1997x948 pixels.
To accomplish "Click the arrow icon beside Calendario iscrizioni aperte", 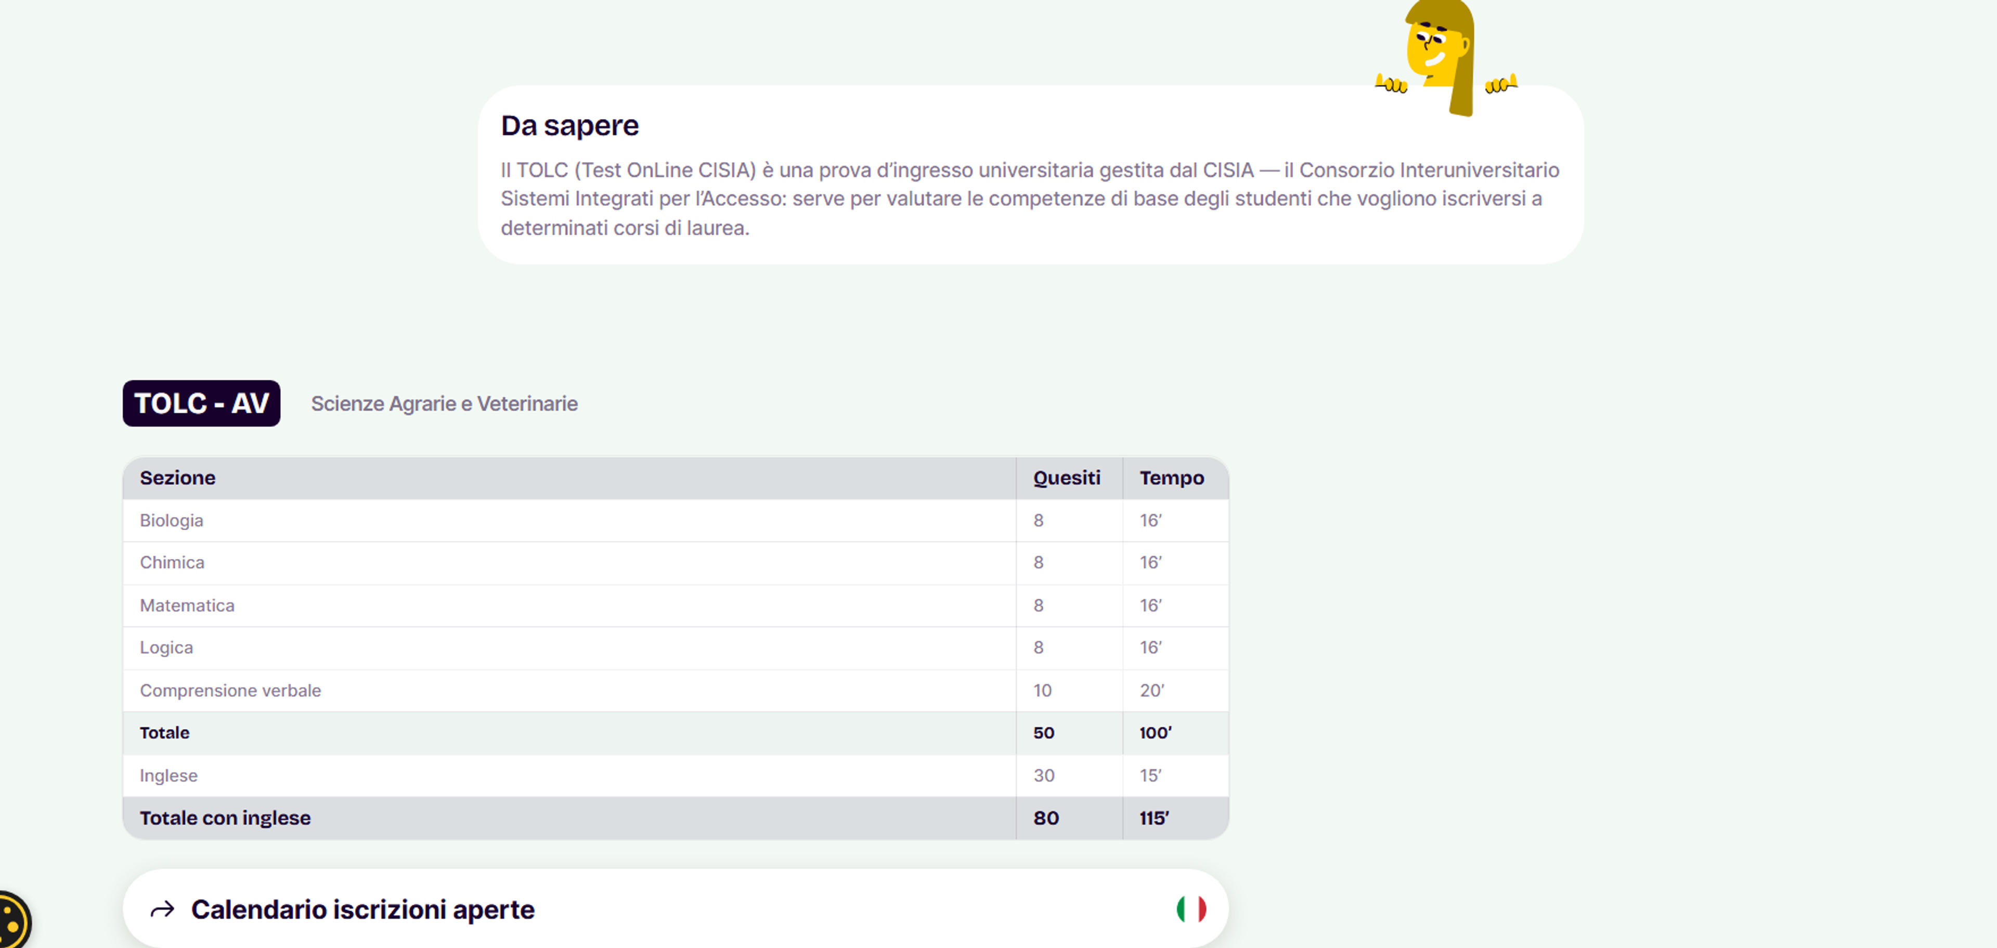I will point(162,909).
